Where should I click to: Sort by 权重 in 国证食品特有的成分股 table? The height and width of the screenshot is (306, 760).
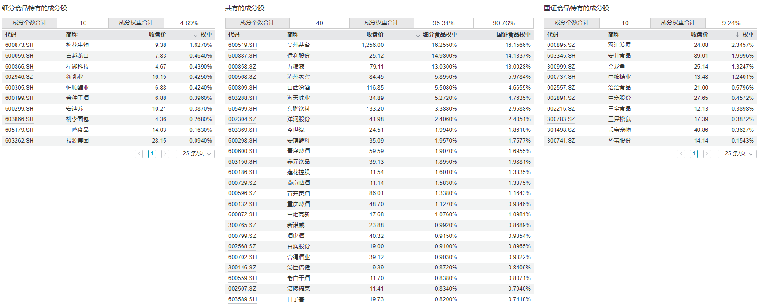pos(744,35)
